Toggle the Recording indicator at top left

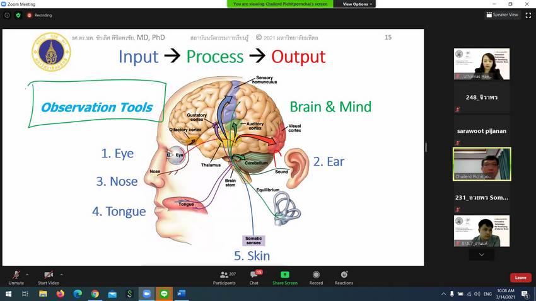(x=40, y=14)
